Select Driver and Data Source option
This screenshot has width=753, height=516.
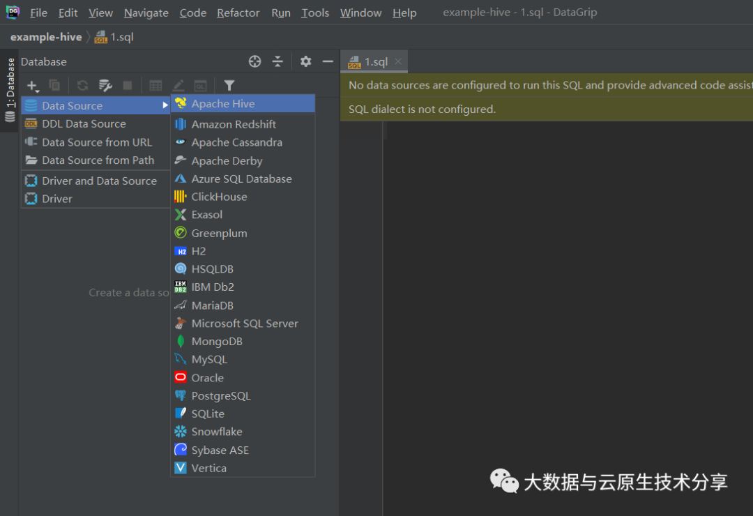click(96, 181)
